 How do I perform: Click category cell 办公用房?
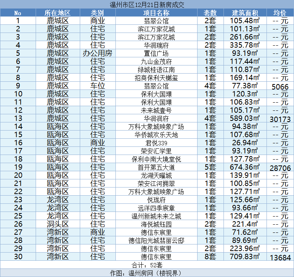97,53
